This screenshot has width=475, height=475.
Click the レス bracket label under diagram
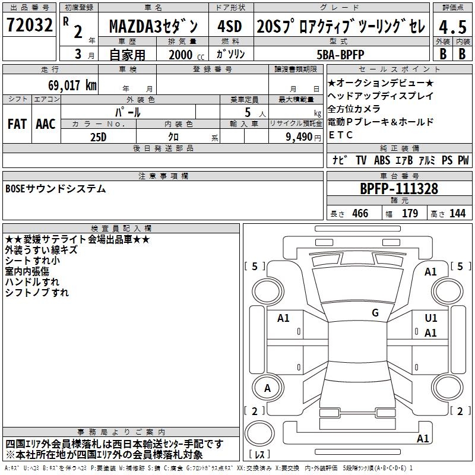pyautogui.click(x=259, y=455)
